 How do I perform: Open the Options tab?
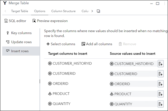pos(40,11)
